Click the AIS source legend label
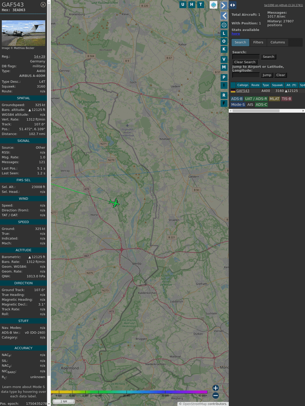Screen dimensions: 305x406 coord(250,105)
